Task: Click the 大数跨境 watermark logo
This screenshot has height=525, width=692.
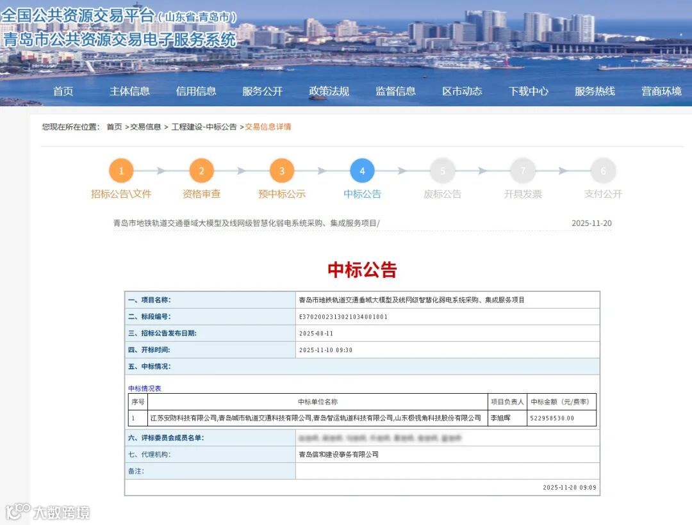Action: [x=45, y=512]
